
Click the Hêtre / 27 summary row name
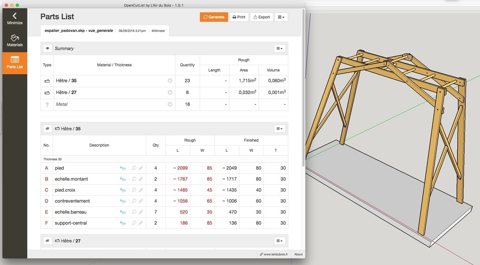tap(67, 92)
